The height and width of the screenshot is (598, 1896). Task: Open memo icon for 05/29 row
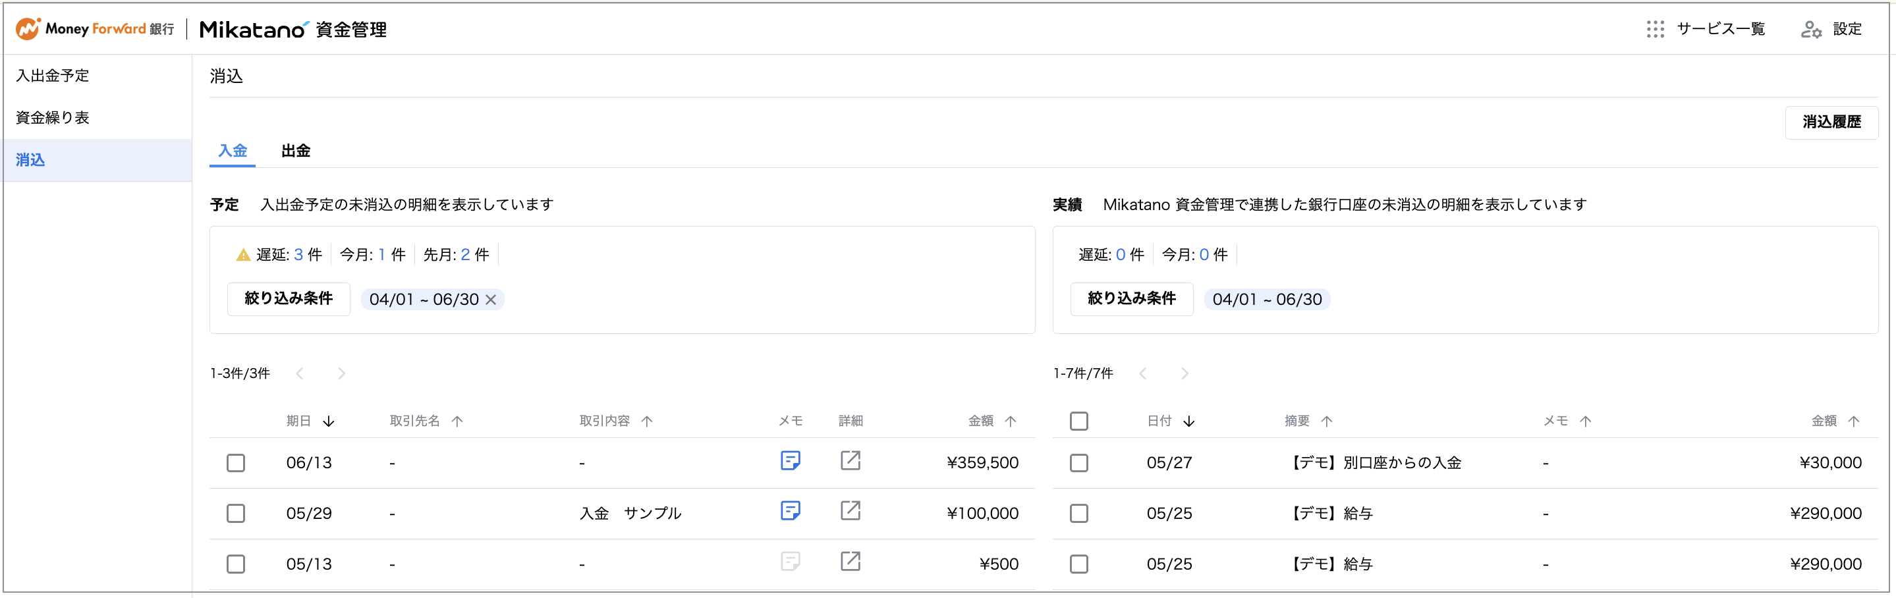pyautogui.click(x=790, y=511)
